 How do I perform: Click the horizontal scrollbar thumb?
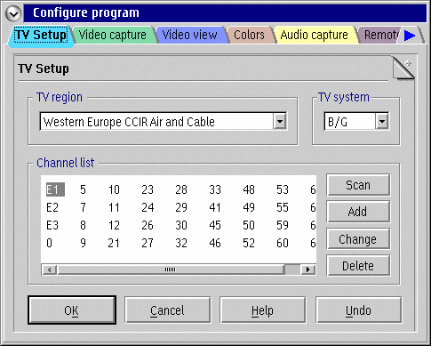(171, 270)
